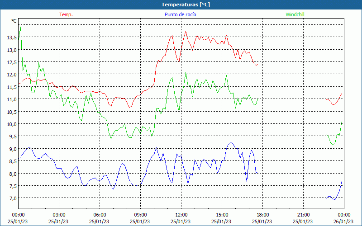Viewport: 362px width, 226px height.
Task: Click the 10,0 y-axis value
Action: tap(12, 124)
